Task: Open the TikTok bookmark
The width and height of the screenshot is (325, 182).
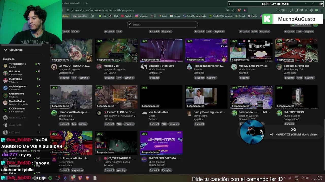Action: point(113,16)
